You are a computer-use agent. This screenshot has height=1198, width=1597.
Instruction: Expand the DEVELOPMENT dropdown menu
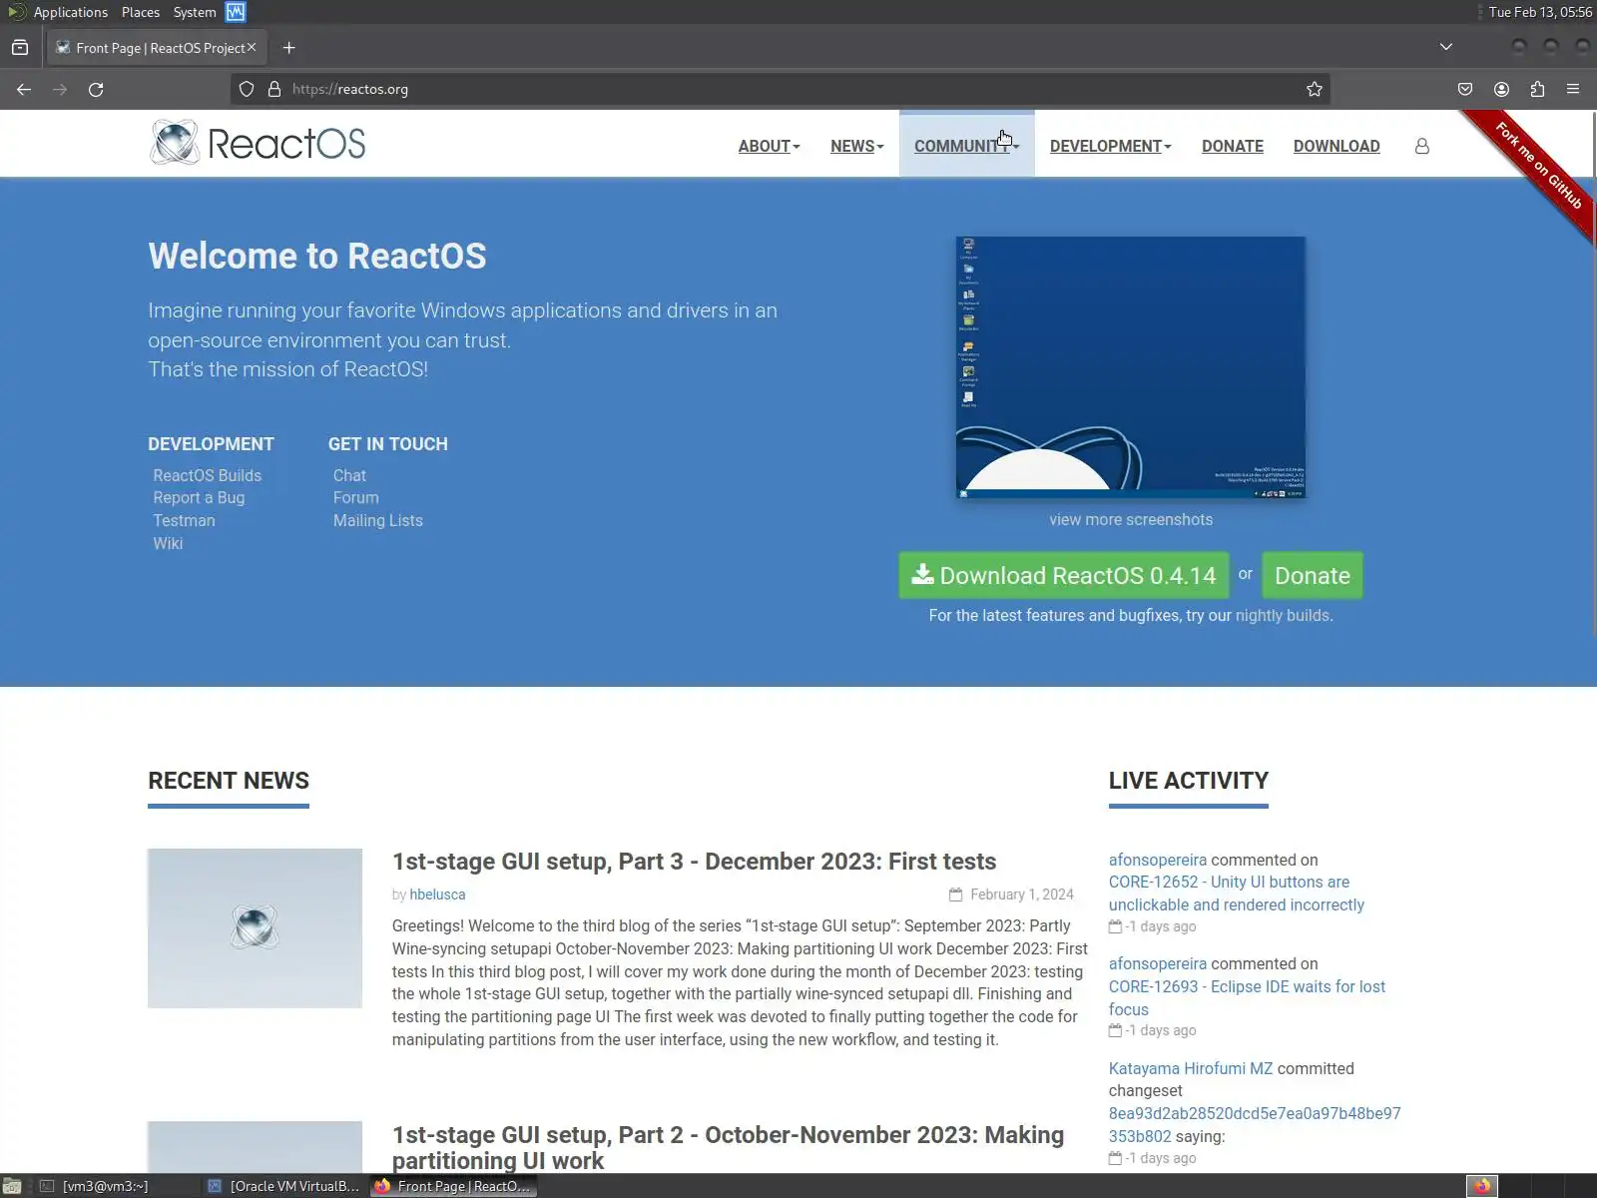click(x=1110, y=146)
